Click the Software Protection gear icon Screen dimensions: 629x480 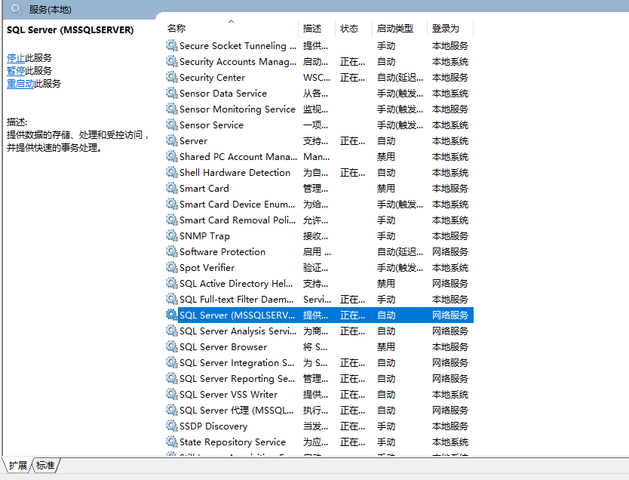172,251
